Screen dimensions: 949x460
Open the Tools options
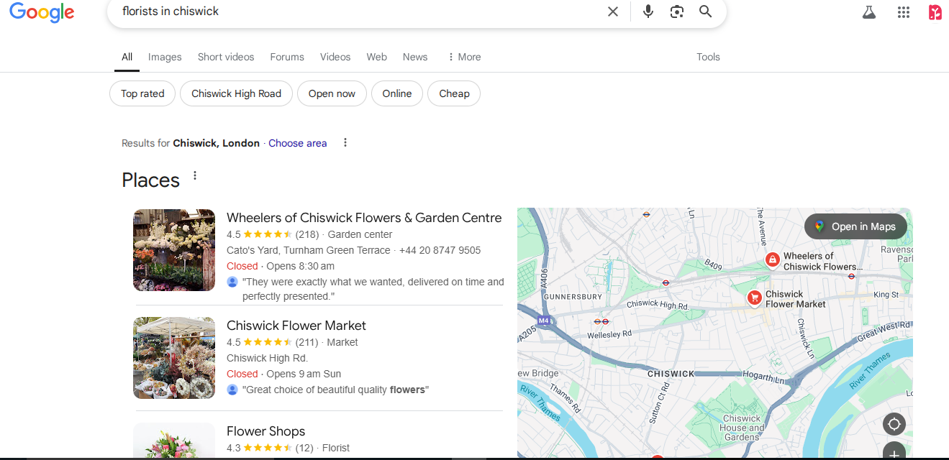(x=708, y=57)
